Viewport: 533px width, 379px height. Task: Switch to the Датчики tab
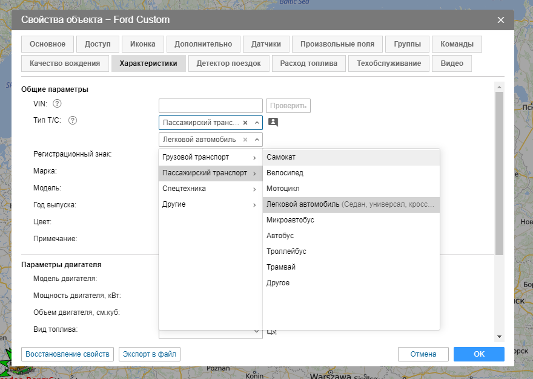(x=266, y=44)
